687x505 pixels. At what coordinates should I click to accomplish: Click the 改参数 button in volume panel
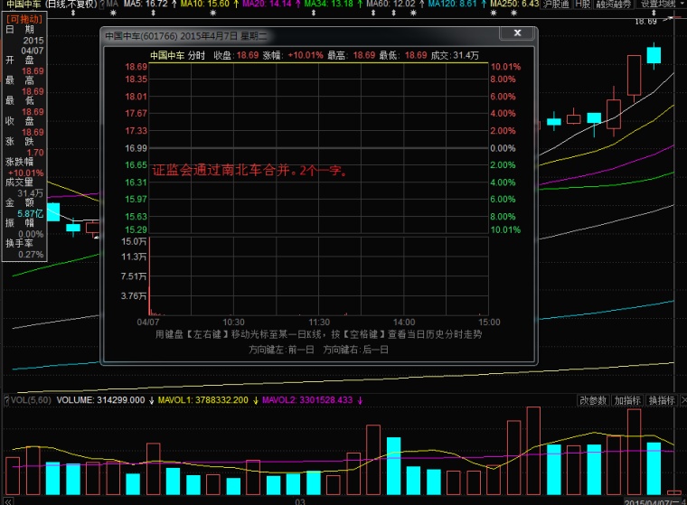click(x=594, y=400)
